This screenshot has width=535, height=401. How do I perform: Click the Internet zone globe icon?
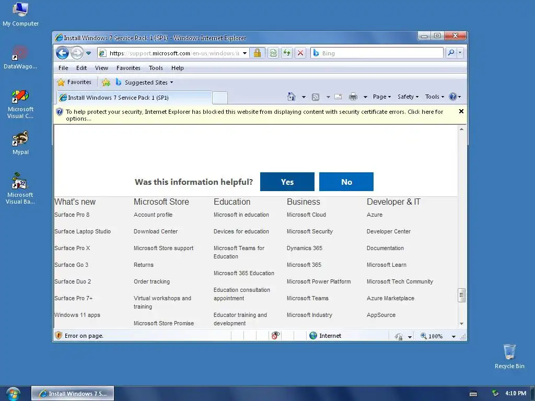(x=313, y=336)
